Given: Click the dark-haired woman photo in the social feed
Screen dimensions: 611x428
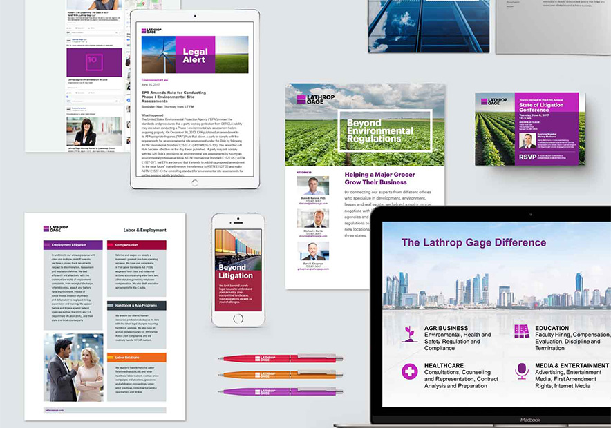Looking at the screenshot, I should [94, 131].
